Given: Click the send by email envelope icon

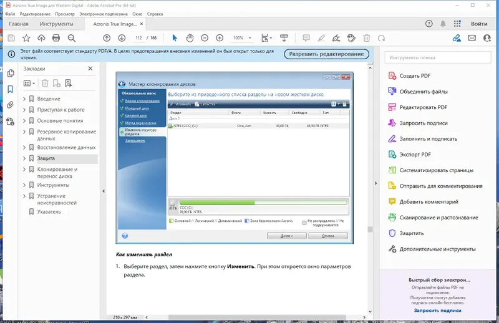Looking at the screenshot, I should pyautogui.click(x=472, y=38).
